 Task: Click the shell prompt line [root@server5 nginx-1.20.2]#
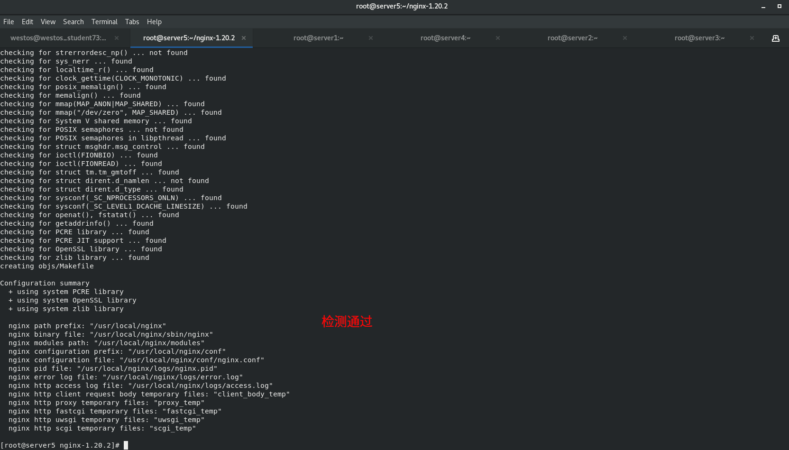click(x=60, y=445)
